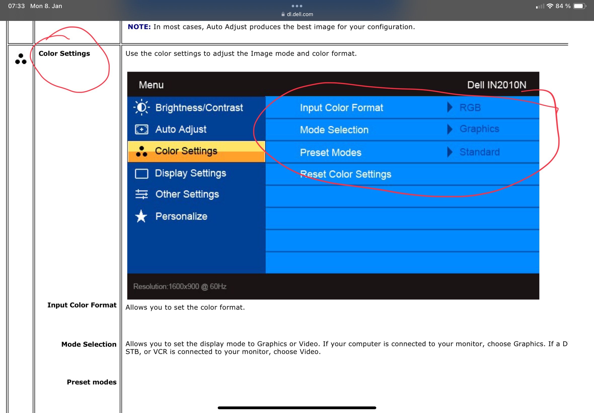Click the Display Settings rectangle icon

click(142, 174)
